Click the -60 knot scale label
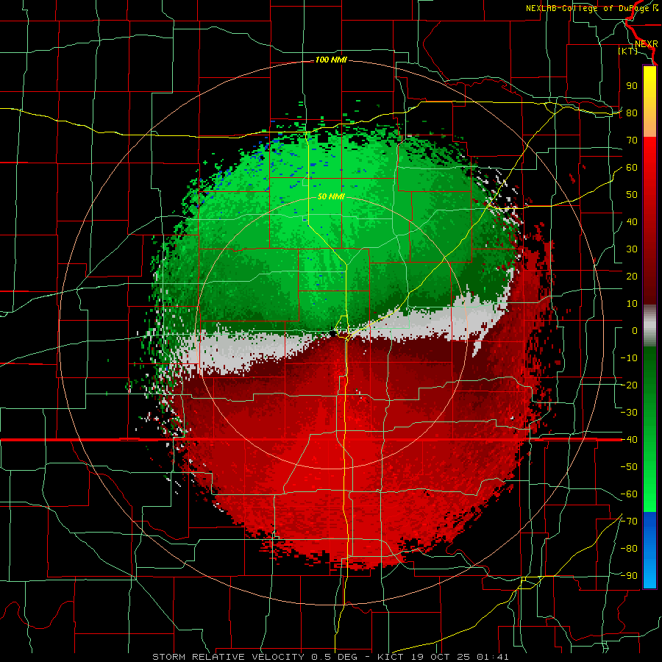 pos(629,494)
